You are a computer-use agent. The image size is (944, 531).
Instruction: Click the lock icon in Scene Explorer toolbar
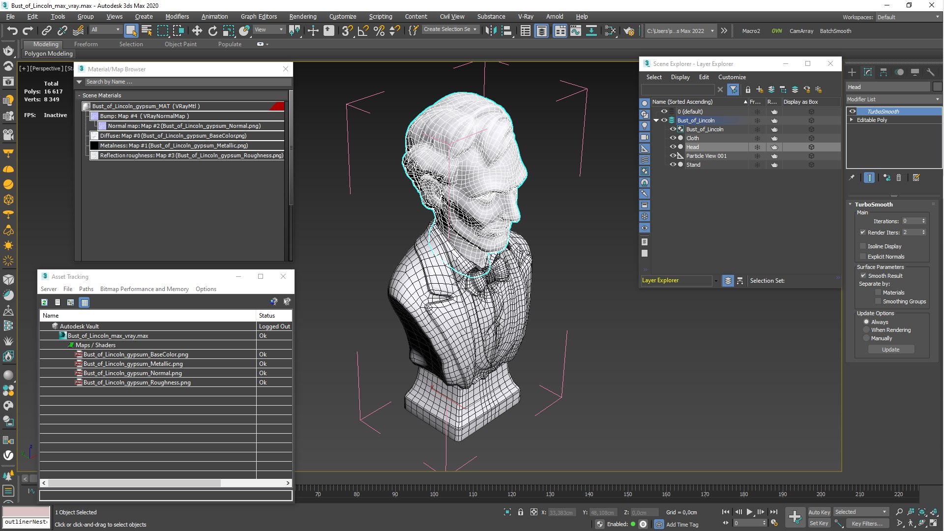(x=748, y=89)
